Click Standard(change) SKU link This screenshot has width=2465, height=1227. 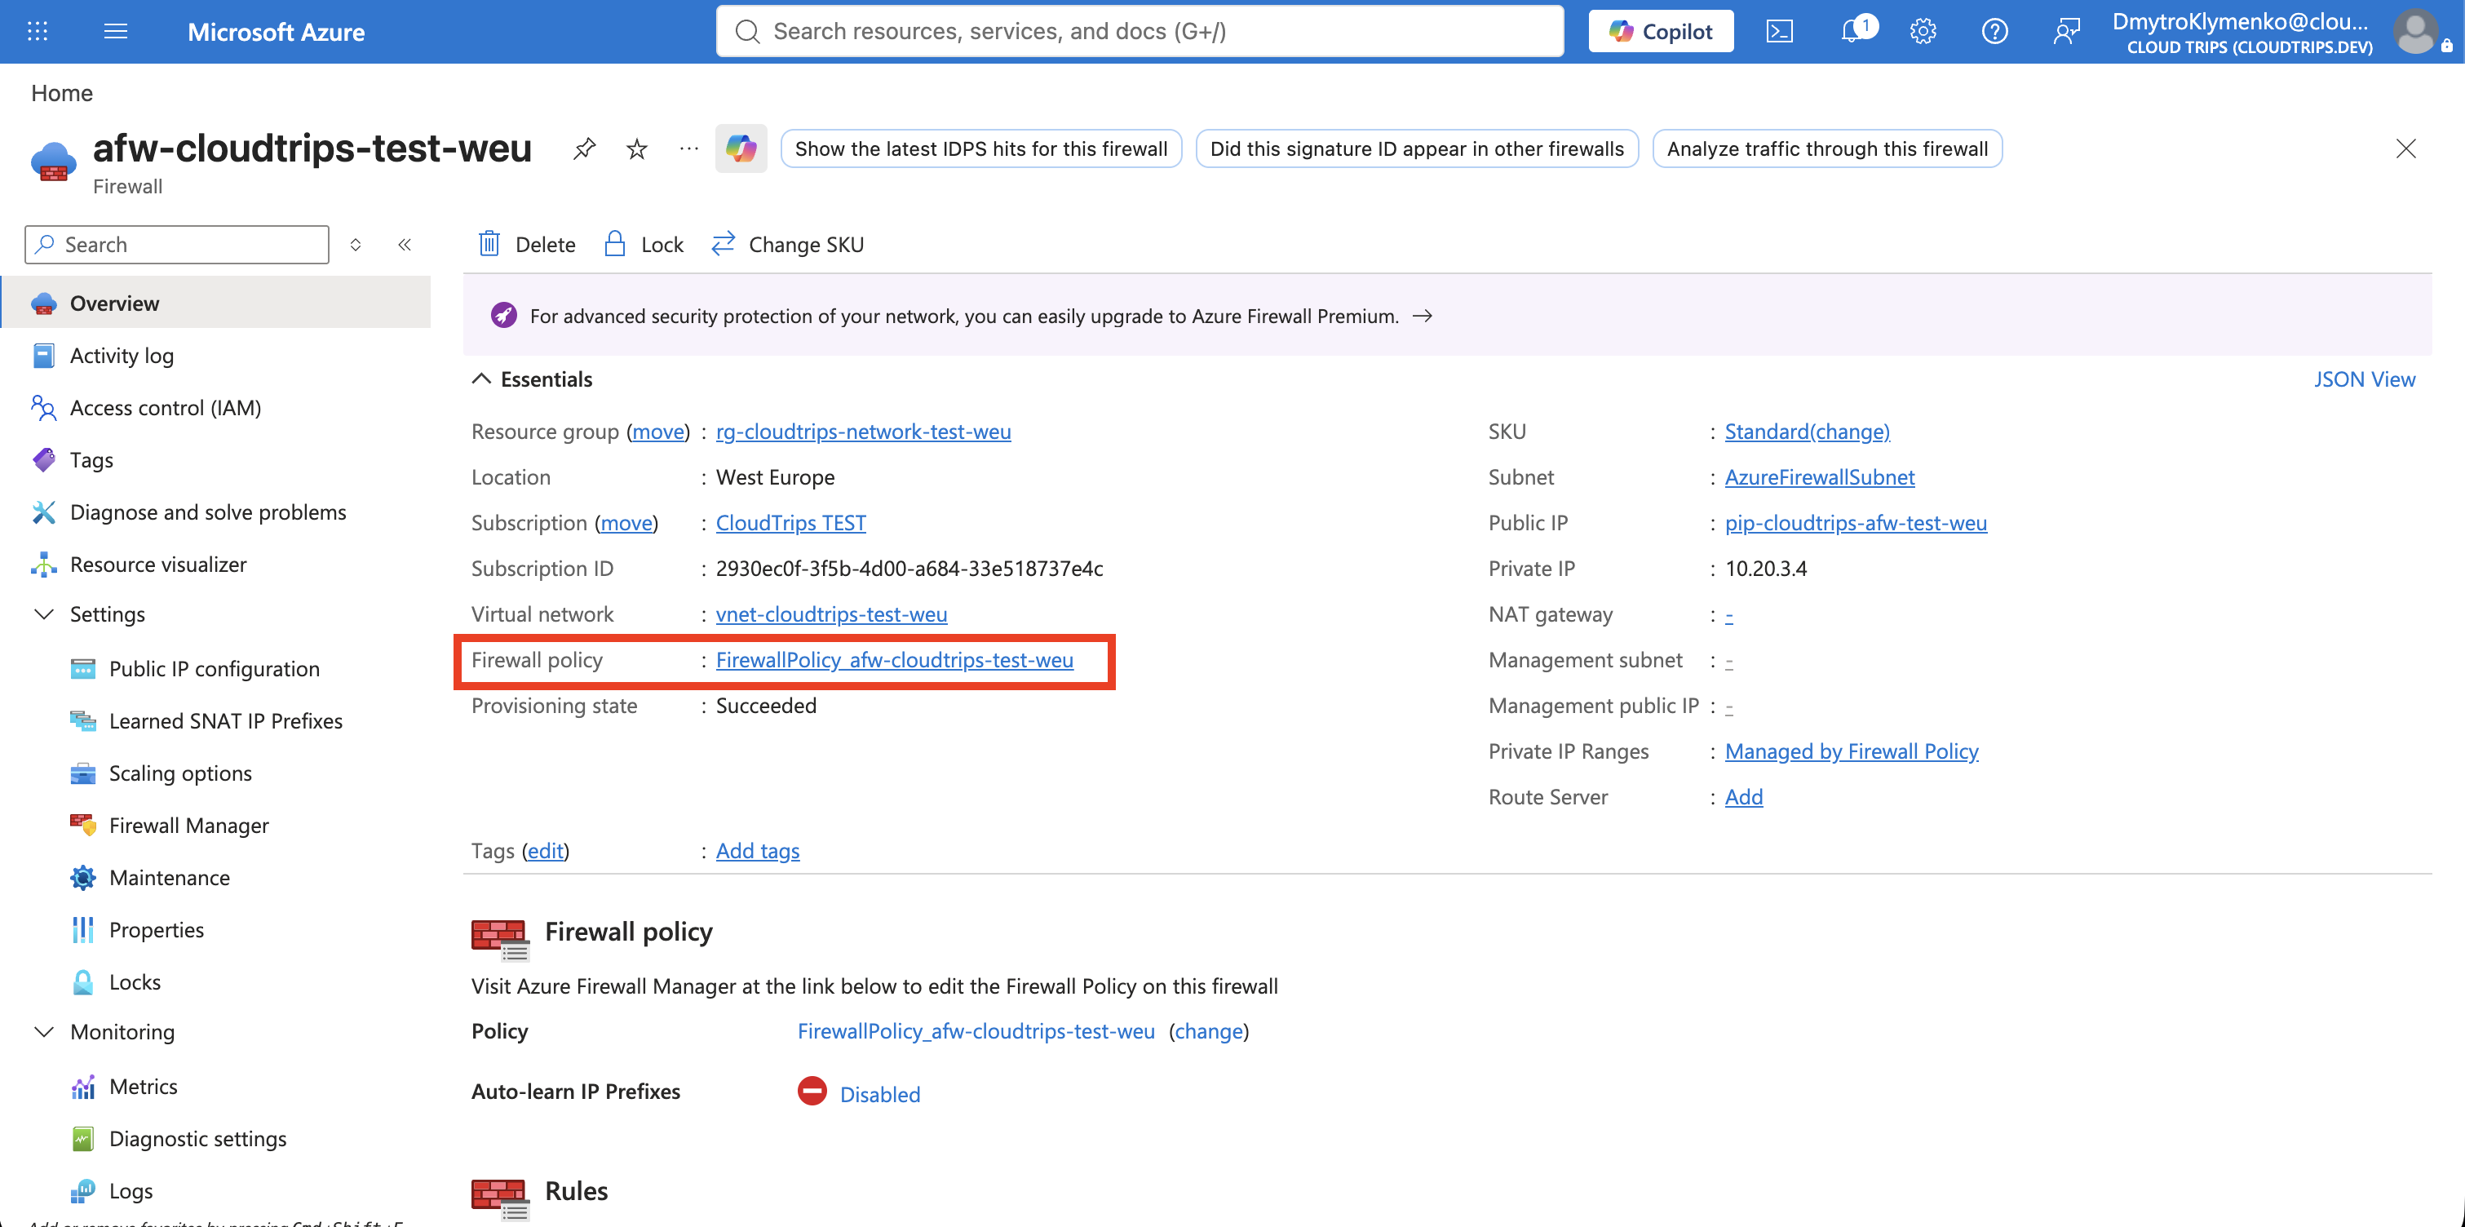pyautogui.click(x=1807, y=432)
